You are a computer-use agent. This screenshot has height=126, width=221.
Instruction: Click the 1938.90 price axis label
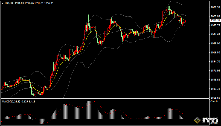coord(215,44)
